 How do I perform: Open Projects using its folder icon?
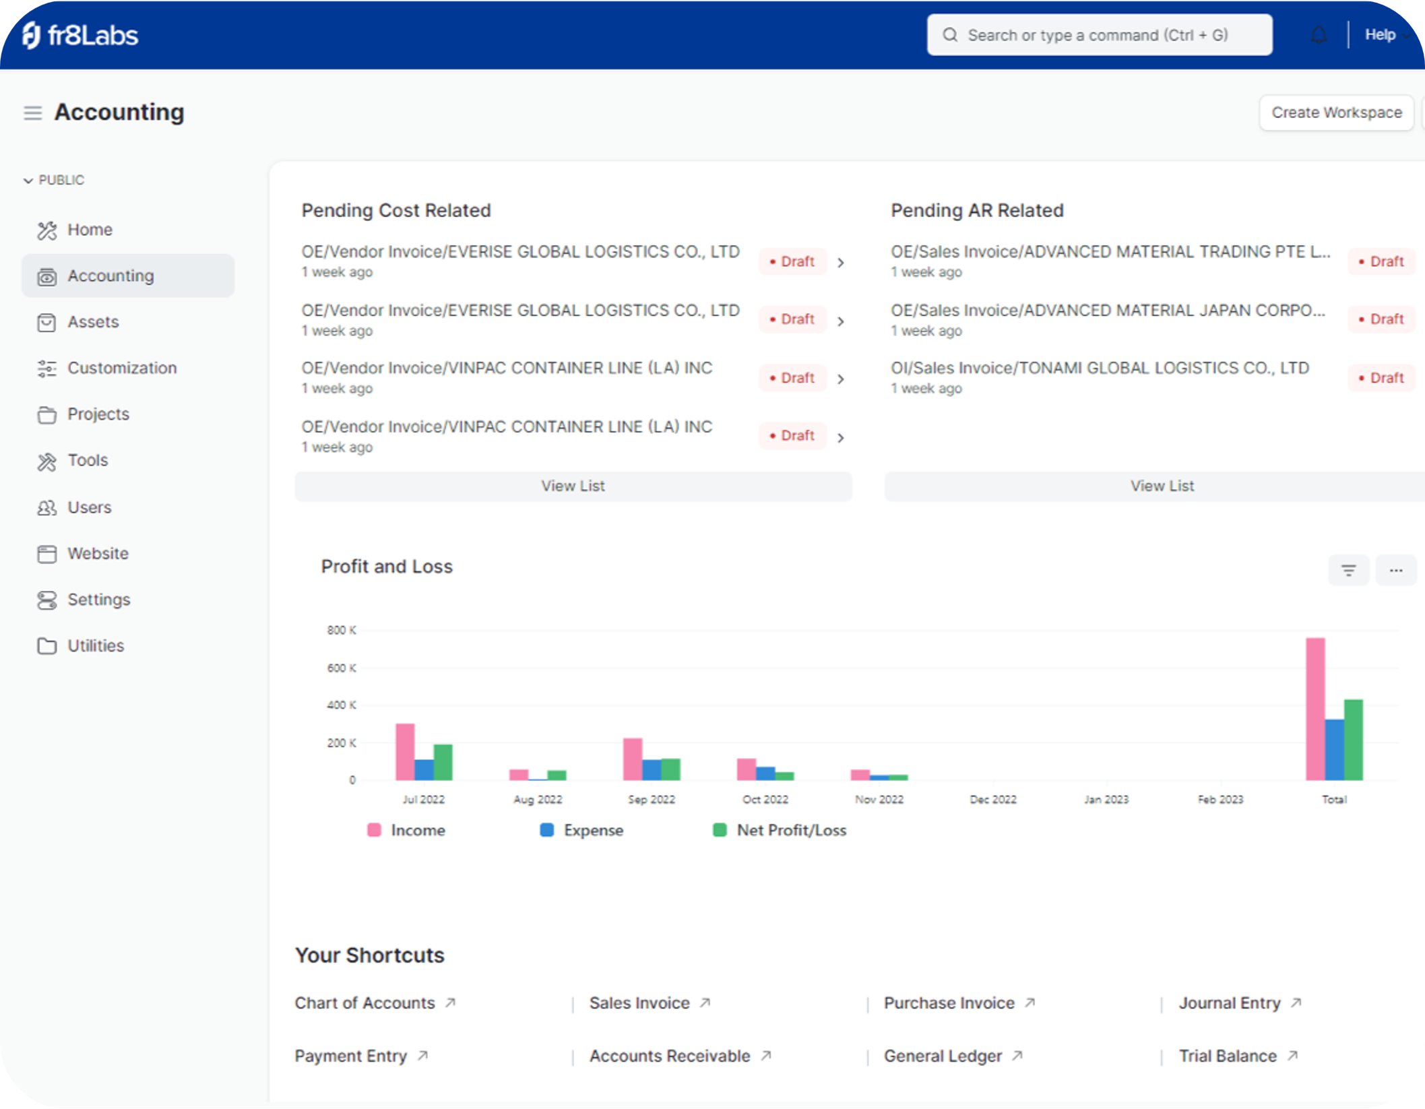coord(46,414)
